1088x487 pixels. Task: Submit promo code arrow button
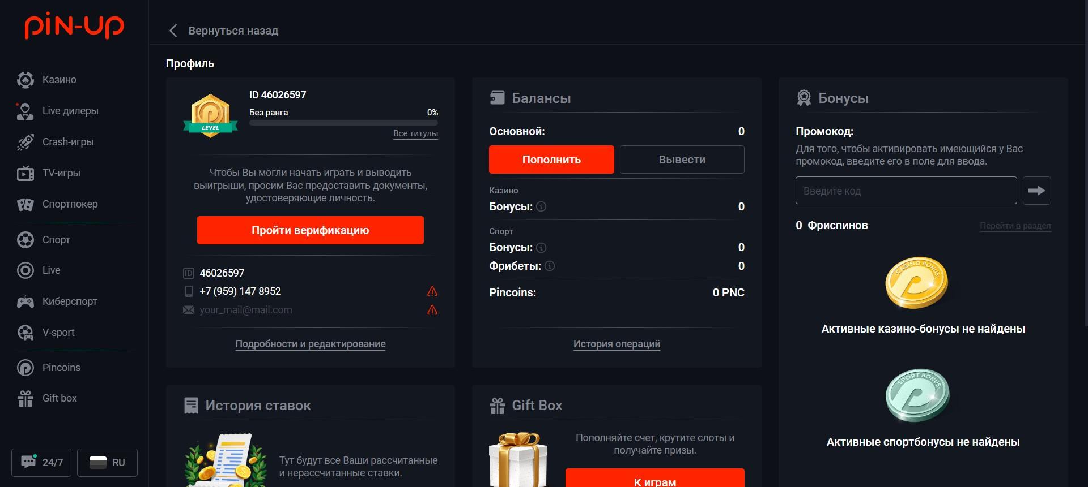click(x=1036, y=191)
